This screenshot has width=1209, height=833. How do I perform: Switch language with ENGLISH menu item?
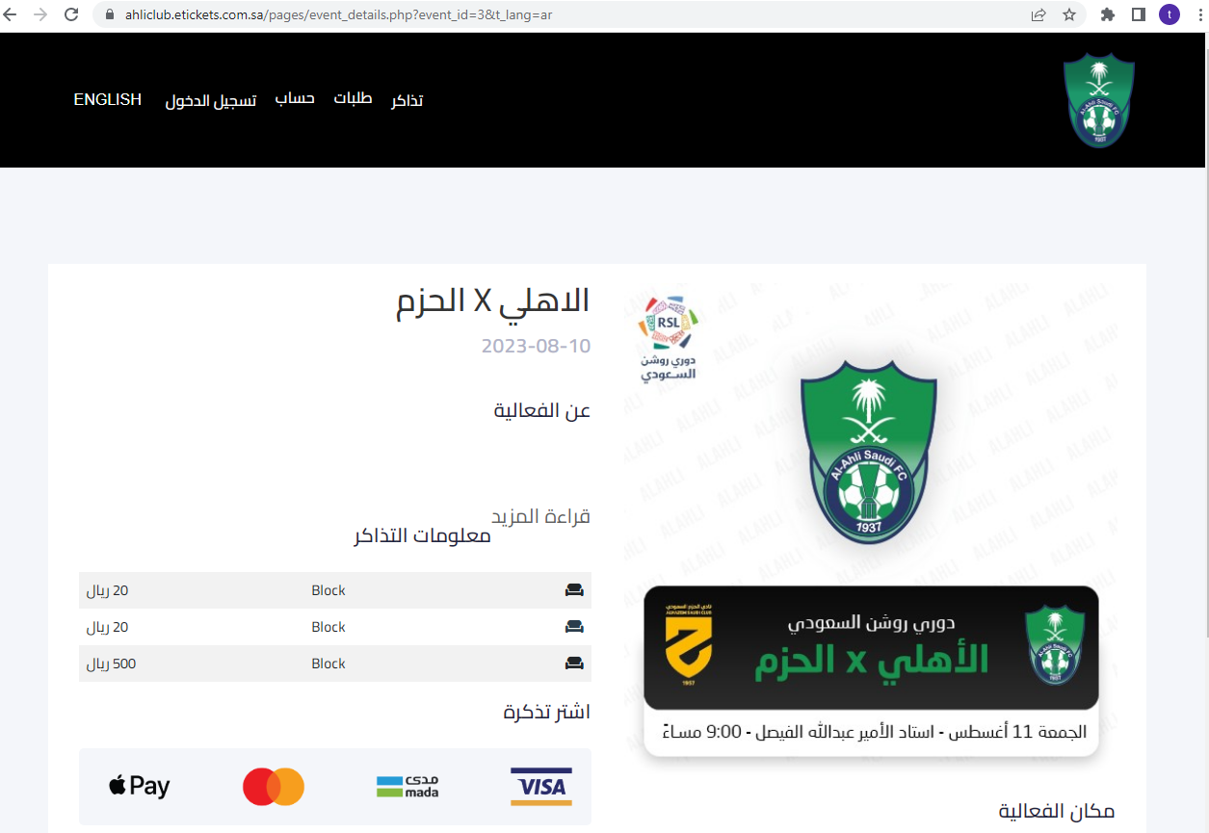click(108, 99)
